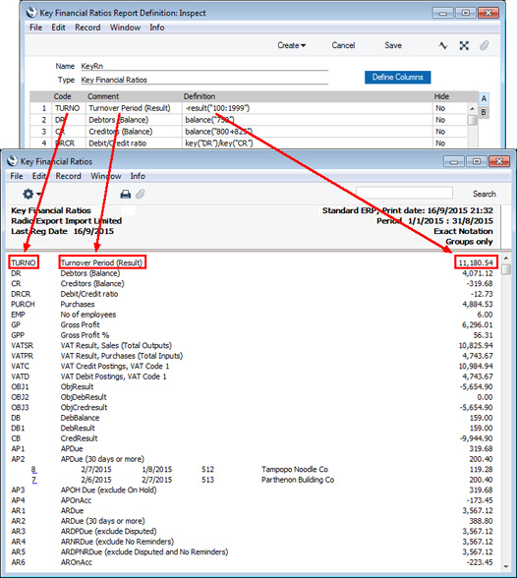Screen dimensions: 517x578
Task: Click the Comment column header
Action: tap(103, 96)
